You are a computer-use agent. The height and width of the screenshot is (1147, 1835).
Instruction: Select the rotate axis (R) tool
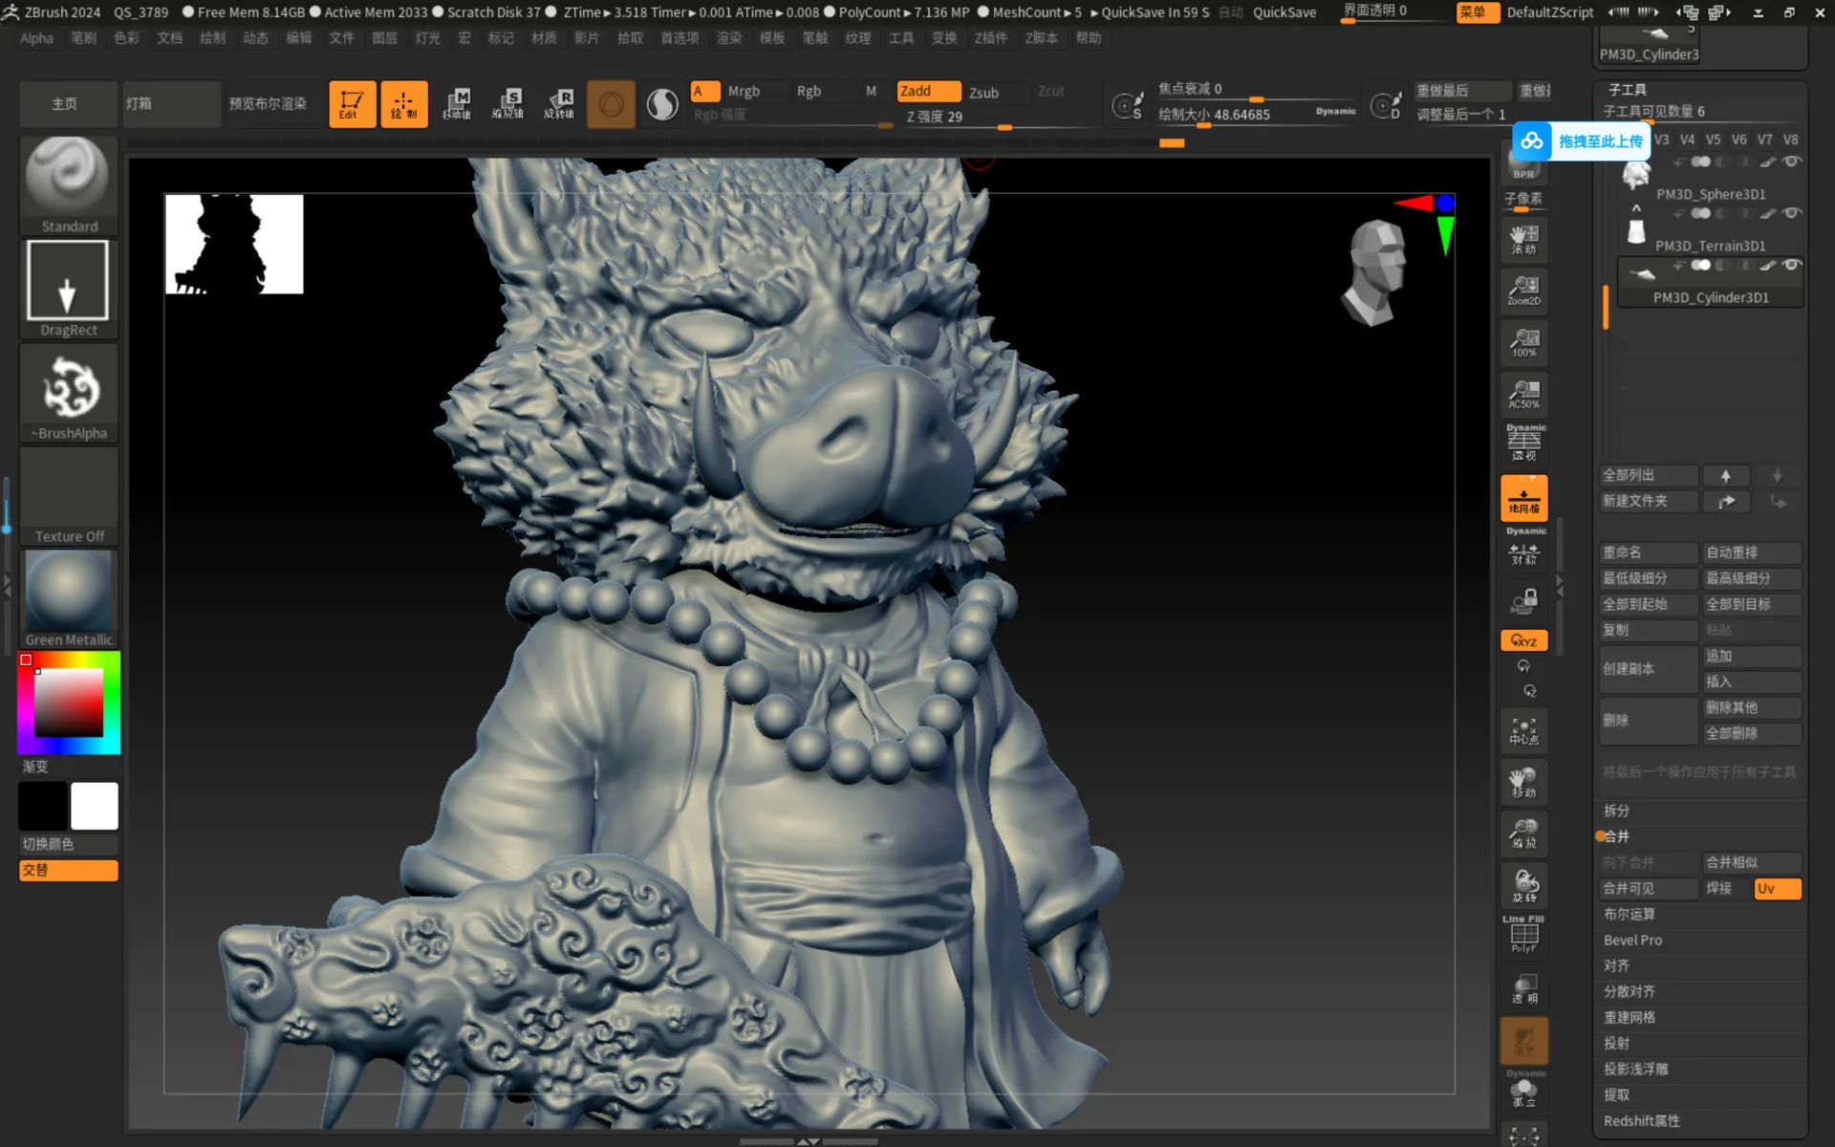click(559, 103)
